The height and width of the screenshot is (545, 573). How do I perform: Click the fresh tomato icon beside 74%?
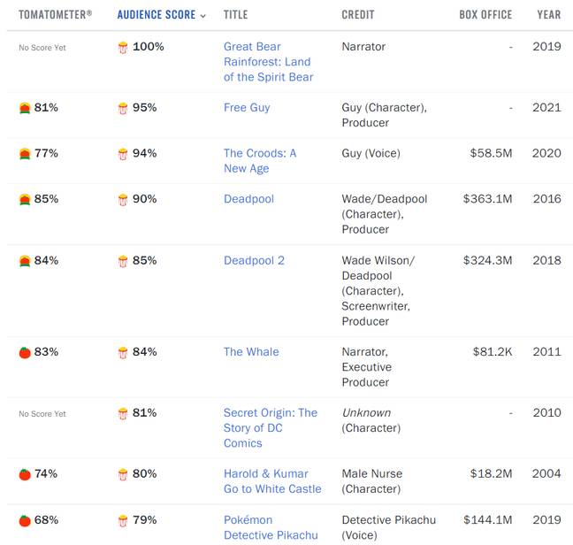point(25,474)
